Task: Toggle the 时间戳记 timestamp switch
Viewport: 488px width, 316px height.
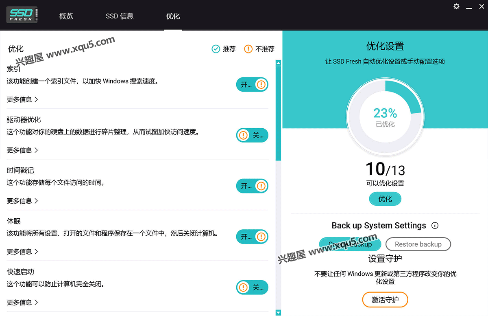Action: pos(252,186)
